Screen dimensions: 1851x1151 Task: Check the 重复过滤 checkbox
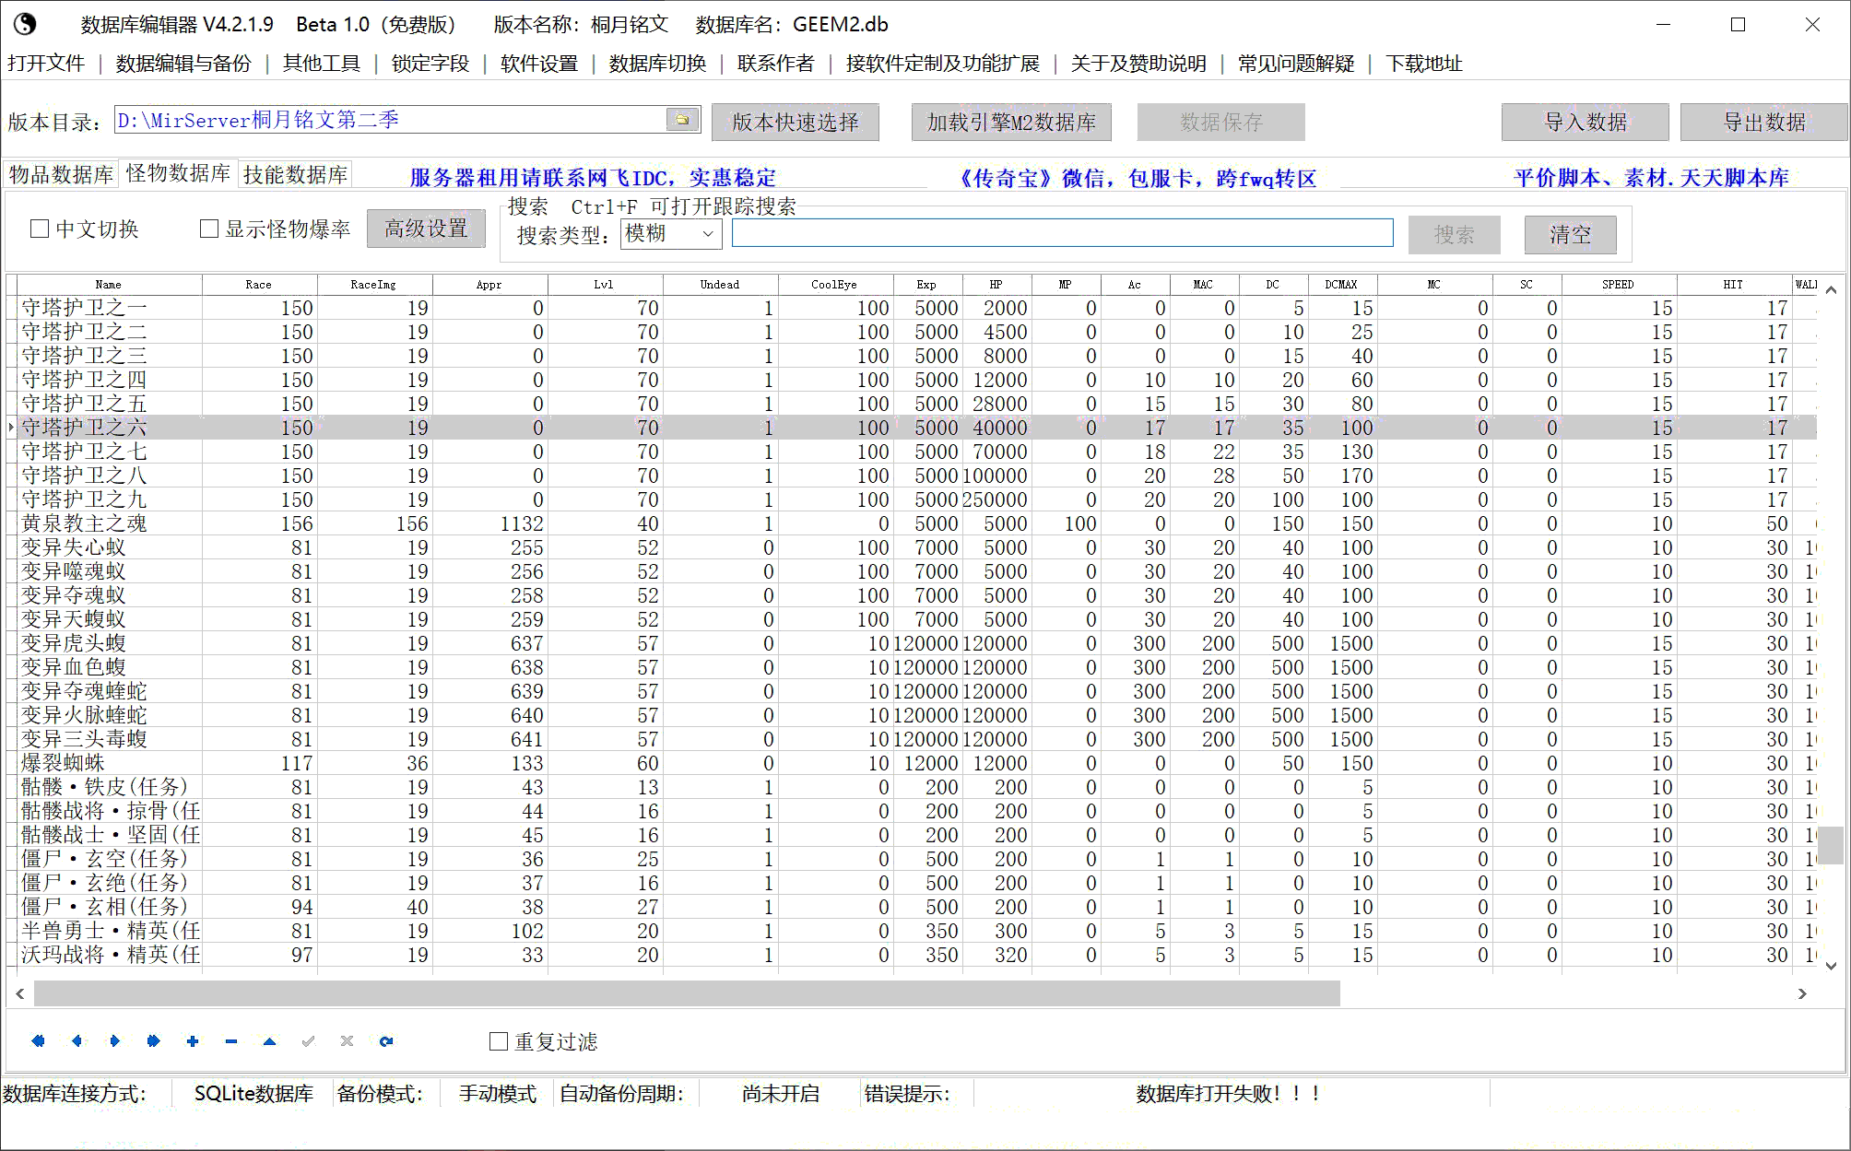[499, 1041]
